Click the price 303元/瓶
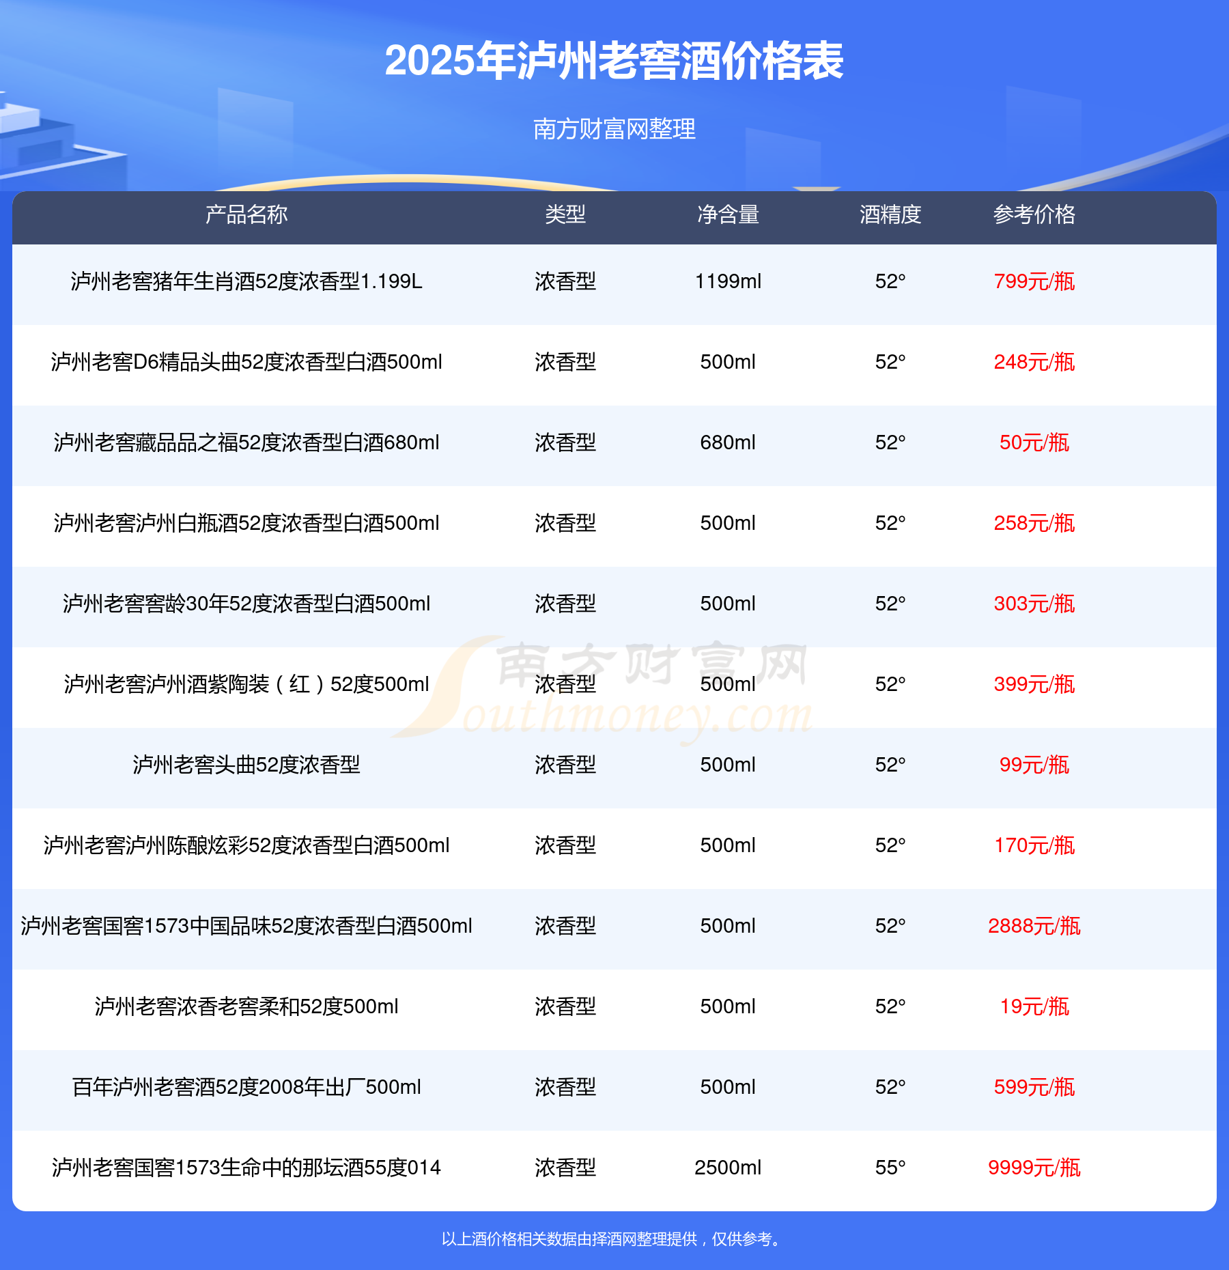Image resolution: width=1229 pixels, height=1270 pixels. [1034, 604]
